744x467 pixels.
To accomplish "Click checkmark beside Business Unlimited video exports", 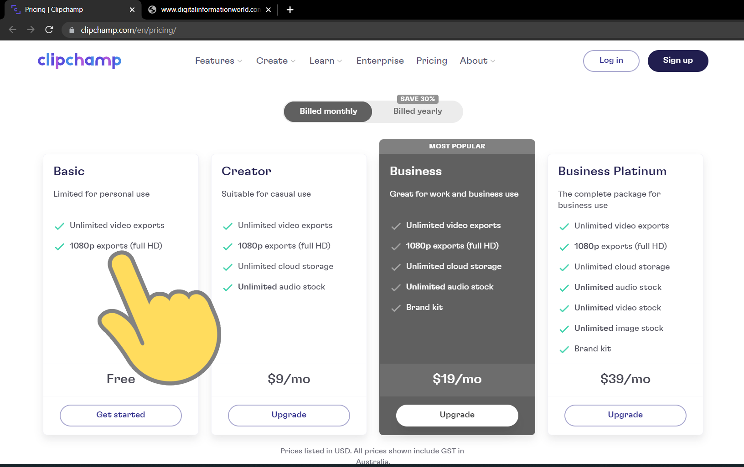I will [396, 226].
